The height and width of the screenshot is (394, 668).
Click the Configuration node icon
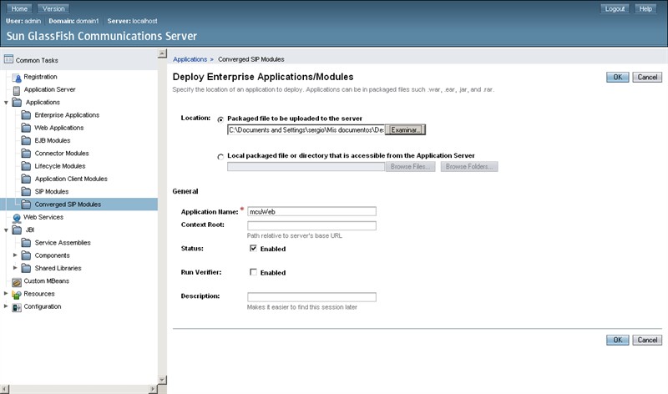click(17, 307)
